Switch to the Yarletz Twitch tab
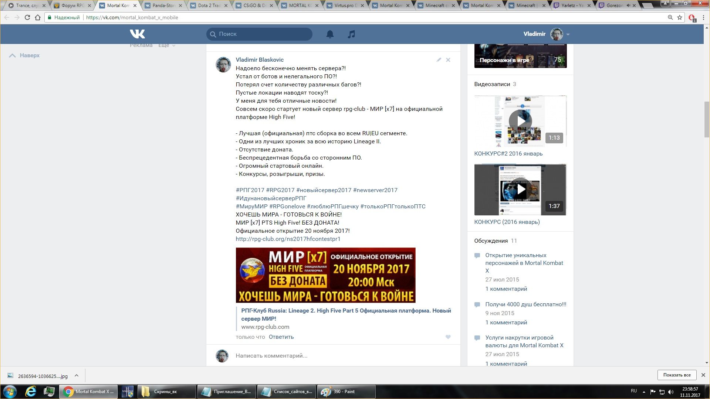 (x=572, y=6)
